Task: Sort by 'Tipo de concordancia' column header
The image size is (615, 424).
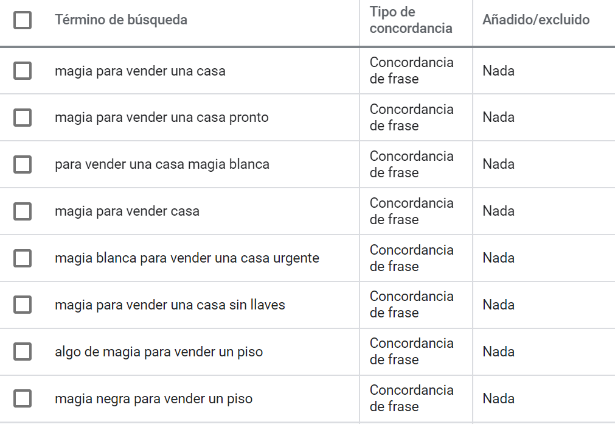Action: click(411, 20)
